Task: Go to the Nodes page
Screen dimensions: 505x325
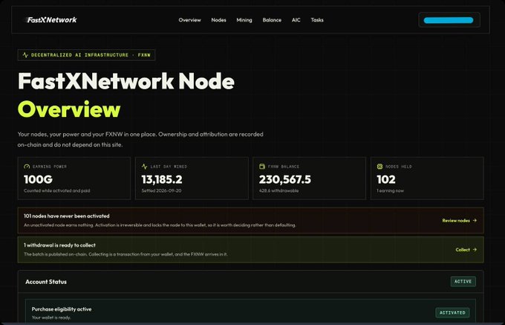Action: [x=218, y=20]
